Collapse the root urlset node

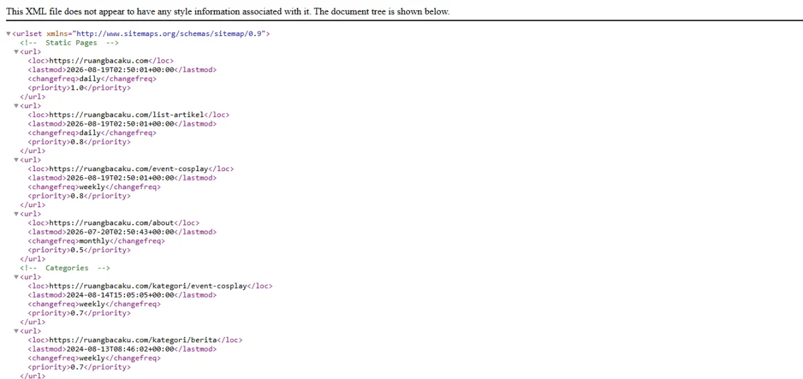pyautogui.click(x=8, y=34)
